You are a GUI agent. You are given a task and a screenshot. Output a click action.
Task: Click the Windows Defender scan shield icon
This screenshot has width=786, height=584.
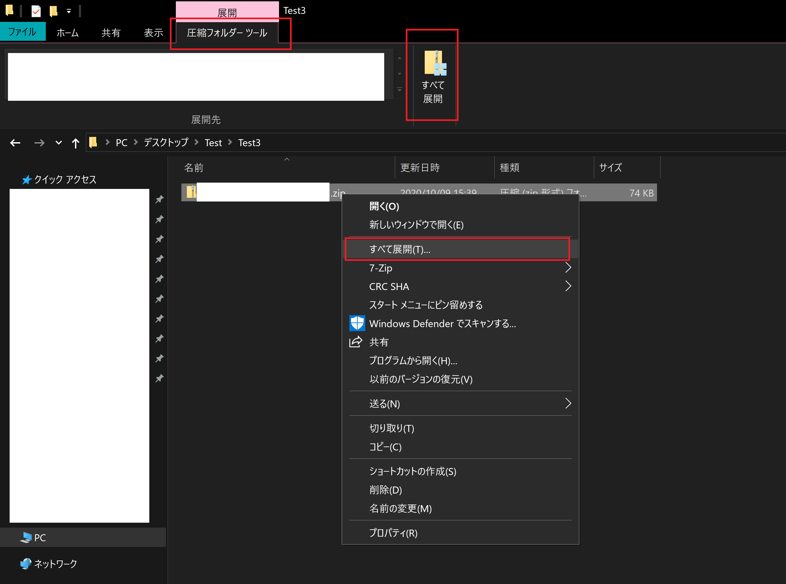coord(357,323)
